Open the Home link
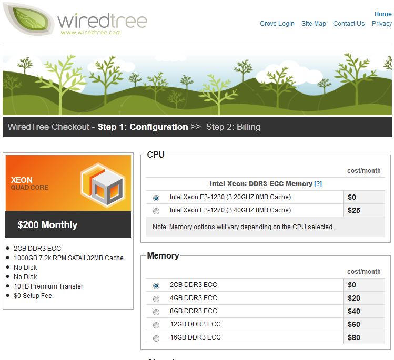Image resolution: width=394 pixels, height=360 pixels. [x=383, y=14]
